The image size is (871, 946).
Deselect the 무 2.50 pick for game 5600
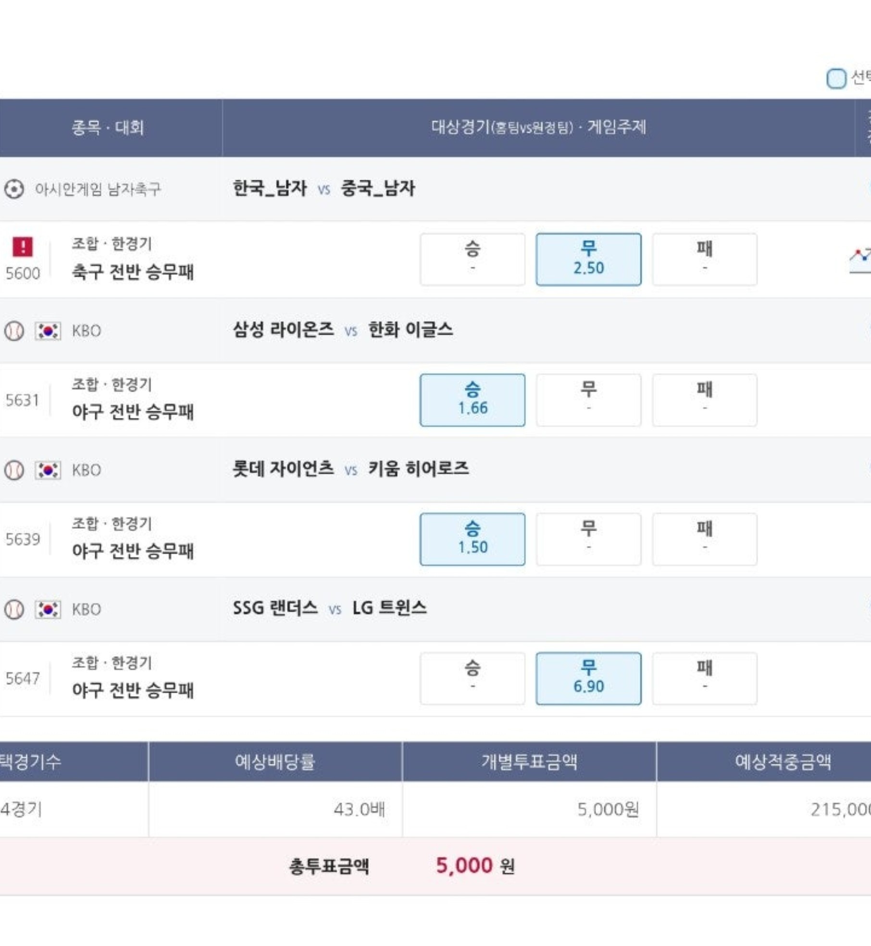point(588,260)
